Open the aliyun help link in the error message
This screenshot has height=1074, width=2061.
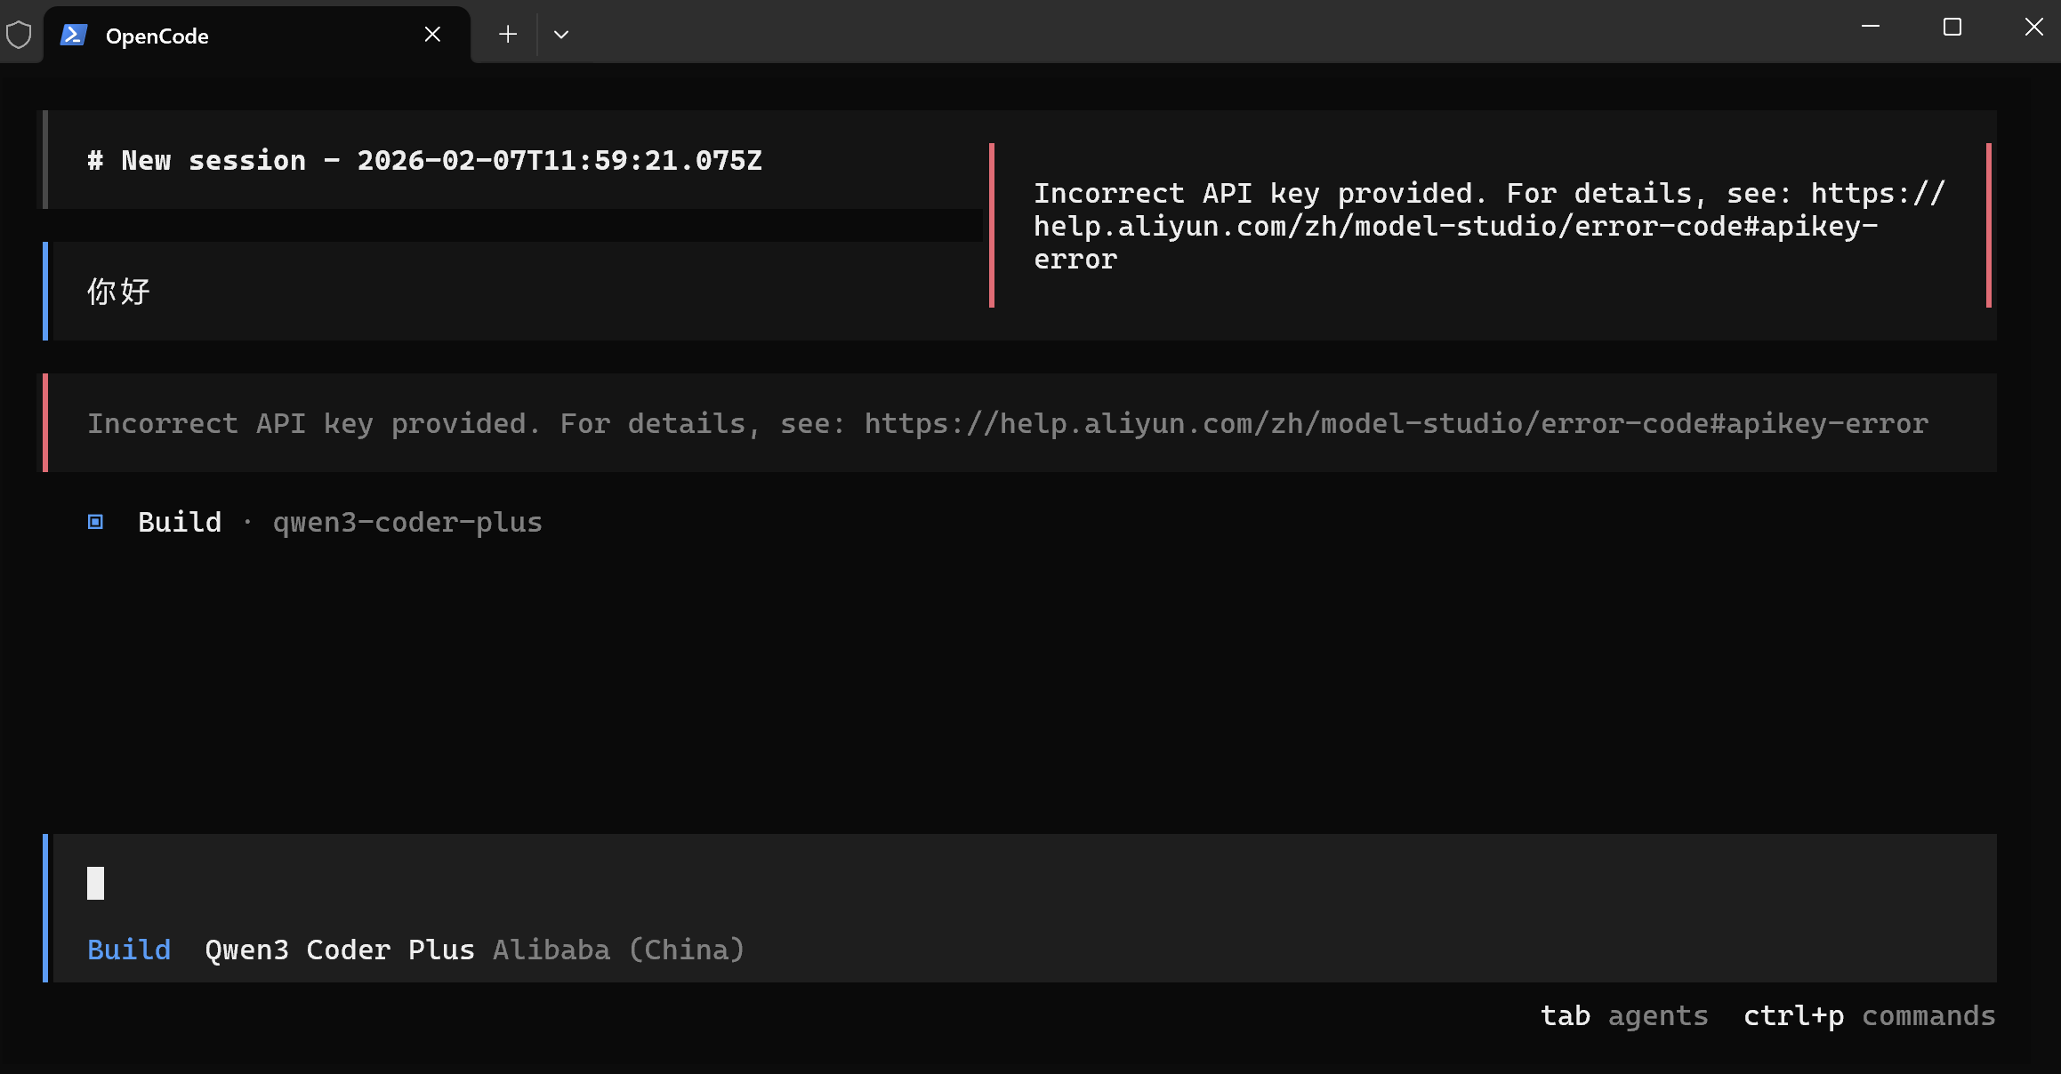coord(1397,424)
